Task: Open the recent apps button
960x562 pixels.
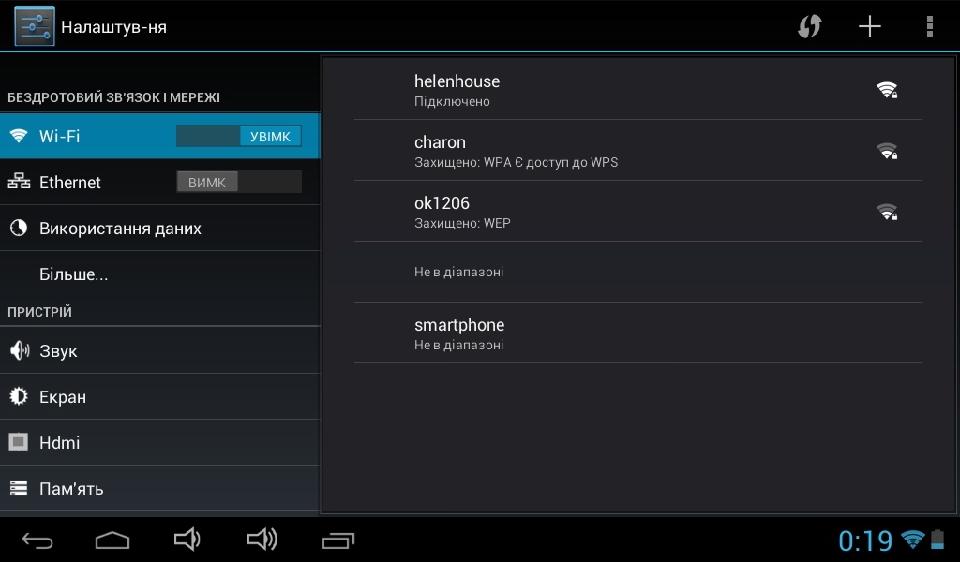Action: point(338,540)
